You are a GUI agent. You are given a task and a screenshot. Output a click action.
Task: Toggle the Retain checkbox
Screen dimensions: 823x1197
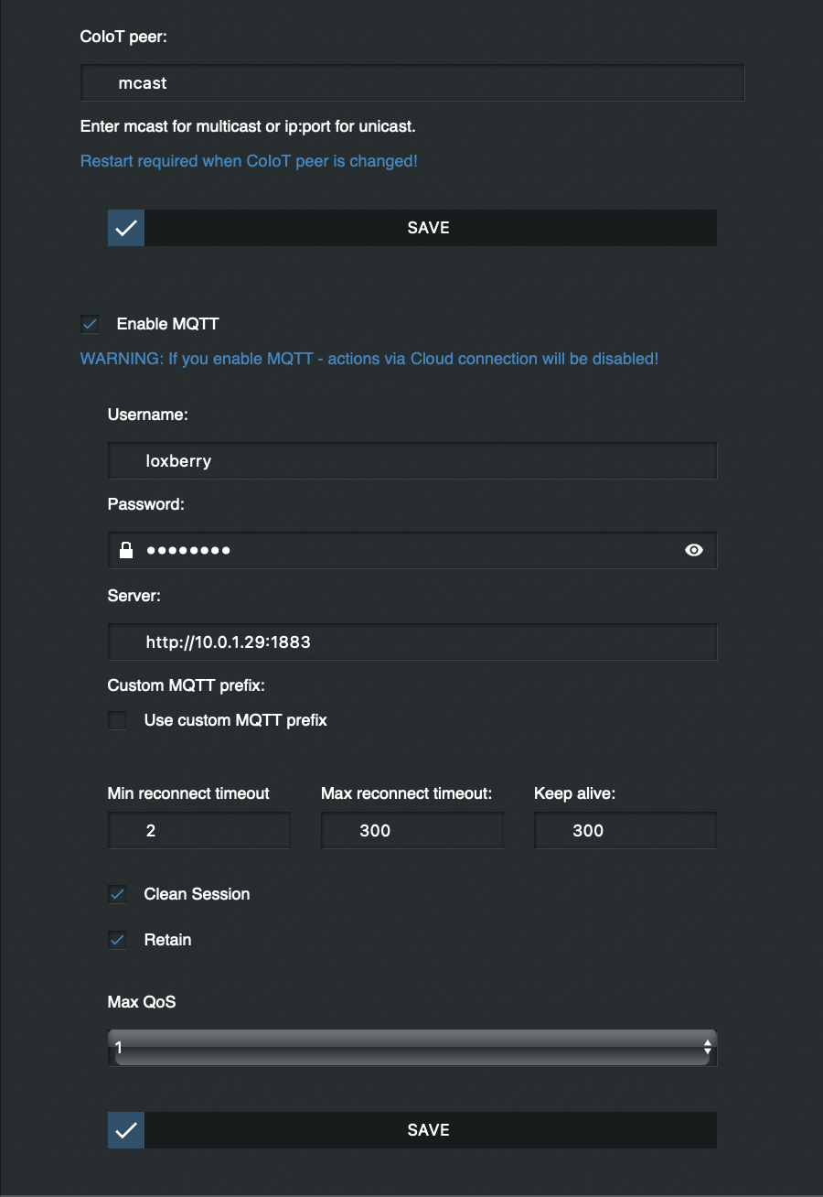[x=117, y=940]
